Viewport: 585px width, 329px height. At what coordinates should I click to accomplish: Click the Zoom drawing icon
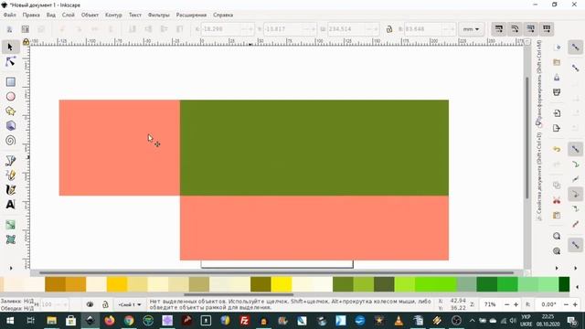(557, 251)
